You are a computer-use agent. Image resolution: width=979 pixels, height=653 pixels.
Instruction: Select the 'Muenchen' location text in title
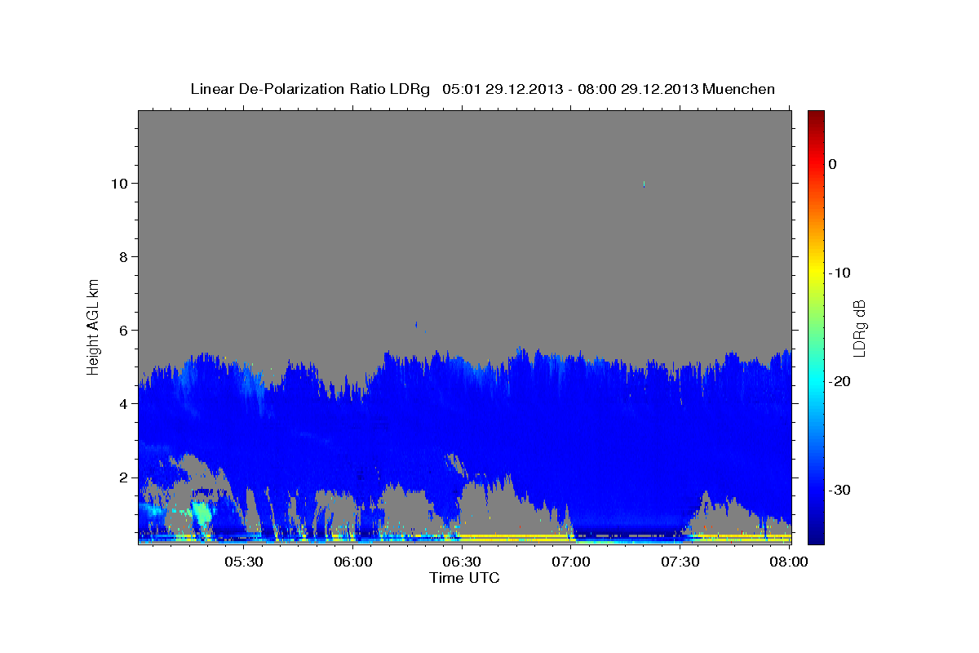(x=739, y=89)
